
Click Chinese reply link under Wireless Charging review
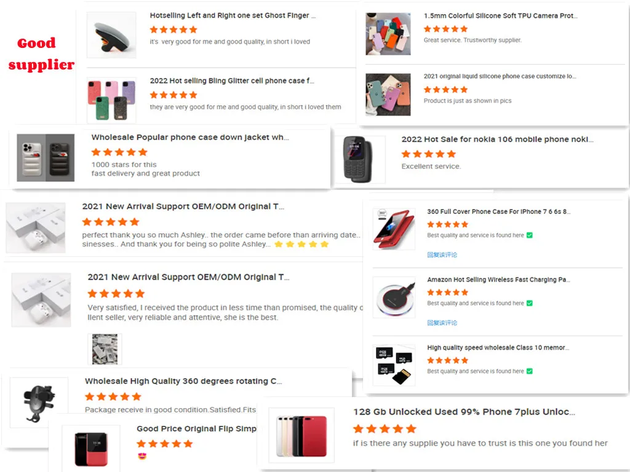[442, 323]
